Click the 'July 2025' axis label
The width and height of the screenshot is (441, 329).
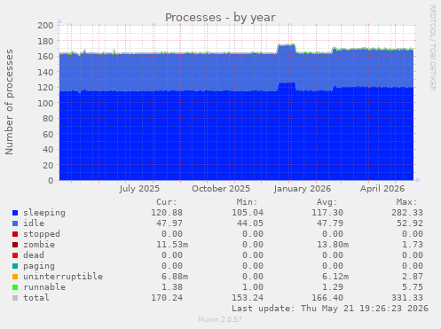click(139, 189)
